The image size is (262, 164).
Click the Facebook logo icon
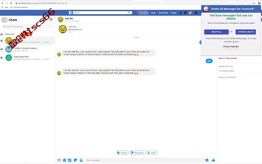coord(70,13)
